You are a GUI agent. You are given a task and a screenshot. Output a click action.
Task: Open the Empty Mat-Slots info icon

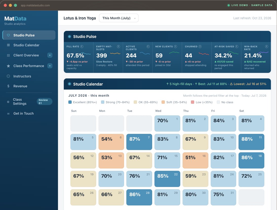(x=118, y=46)
